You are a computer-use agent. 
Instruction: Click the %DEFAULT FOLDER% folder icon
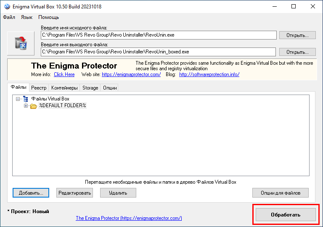(33, 106)
